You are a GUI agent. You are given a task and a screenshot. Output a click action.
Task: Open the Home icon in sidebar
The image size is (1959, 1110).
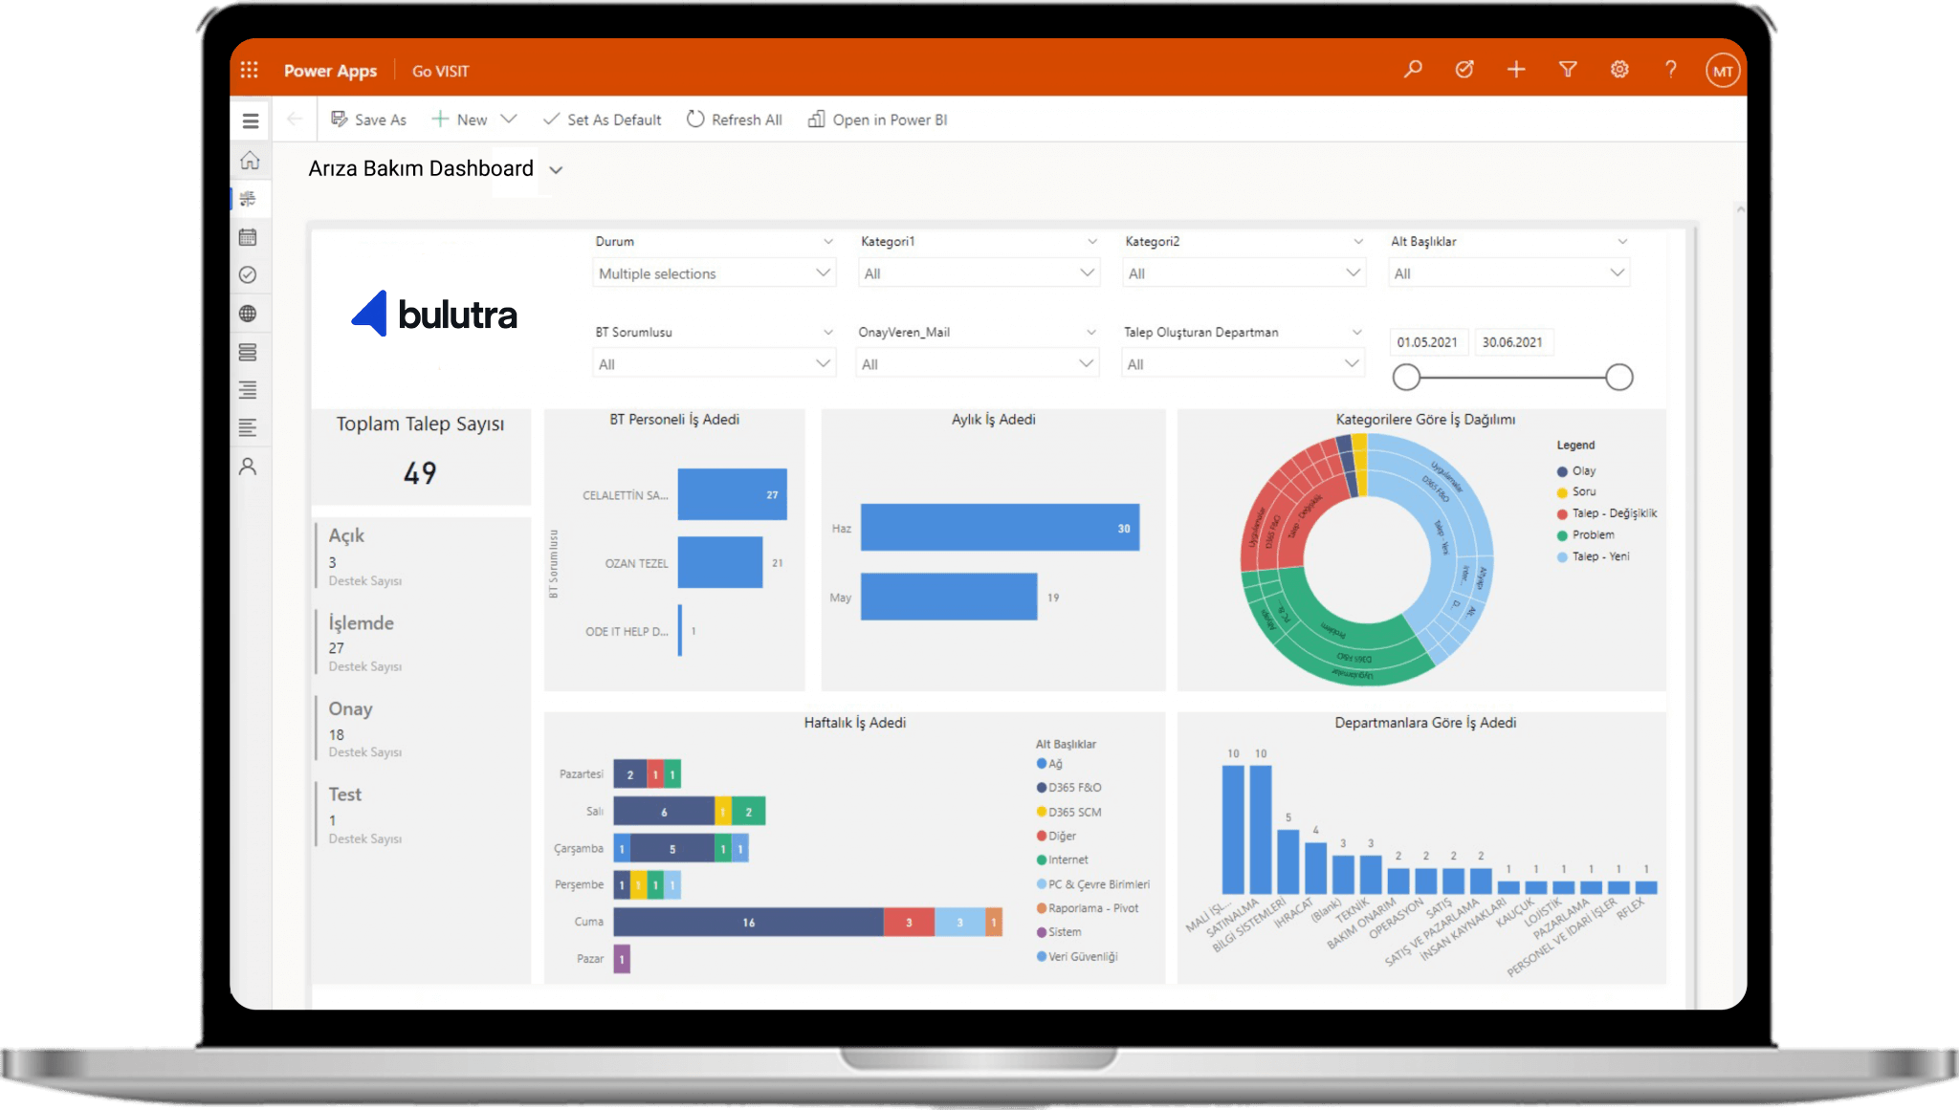pyautogui.click(x=250, y=160)
